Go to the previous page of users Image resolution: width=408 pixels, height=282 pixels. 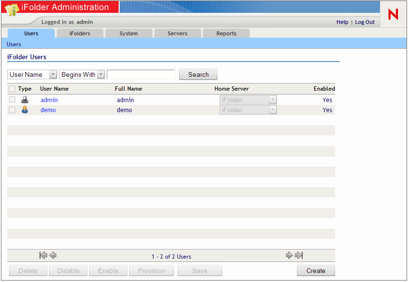click(x=53, y=255)
